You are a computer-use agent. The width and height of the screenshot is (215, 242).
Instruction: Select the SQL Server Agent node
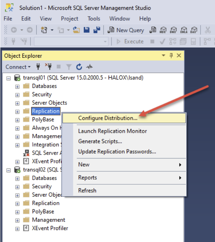[x=46, y=153]
